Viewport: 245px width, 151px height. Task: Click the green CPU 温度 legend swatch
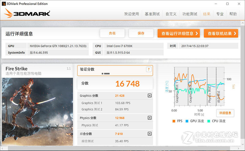tap(209, 121)
